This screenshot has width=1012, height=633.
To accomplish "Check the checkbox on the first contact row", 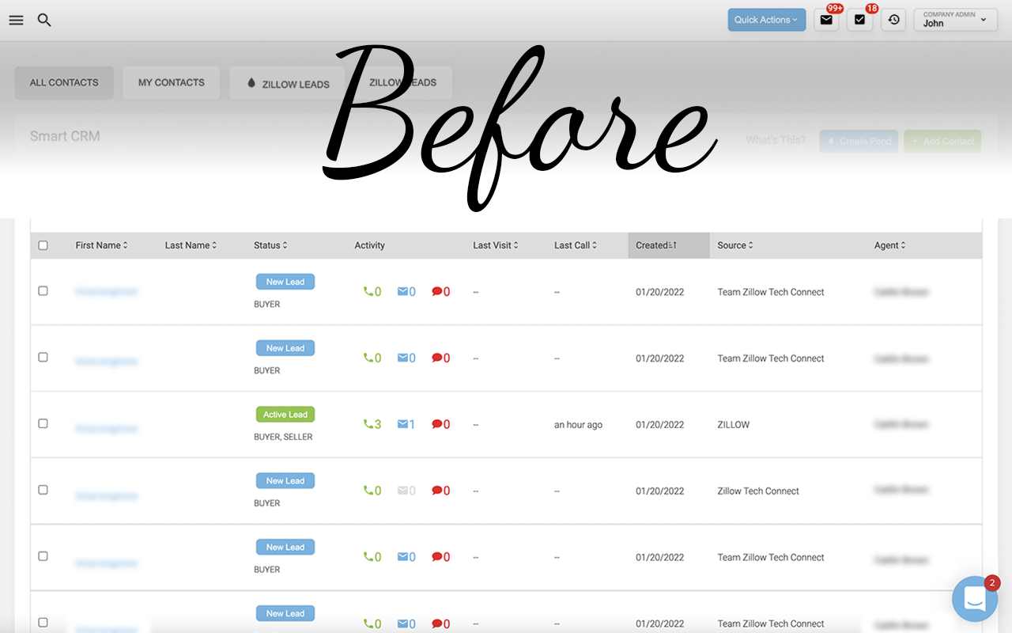I will [43, 290].
